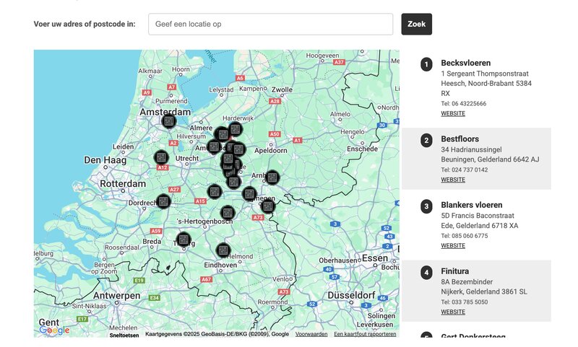Click the number 1 badge beside Becksvloeren
The image size is (578, 347).
(426, 64)
